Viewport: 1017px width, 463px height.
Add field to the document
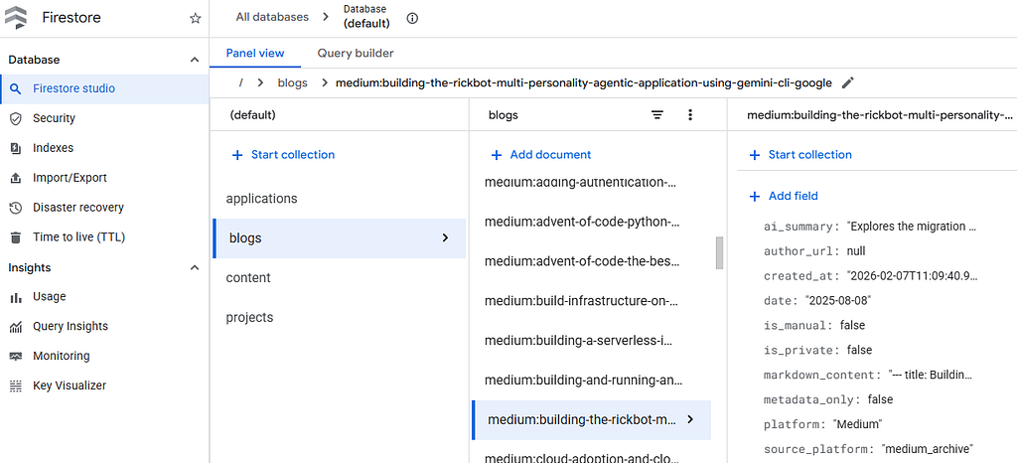click(784, 196)
